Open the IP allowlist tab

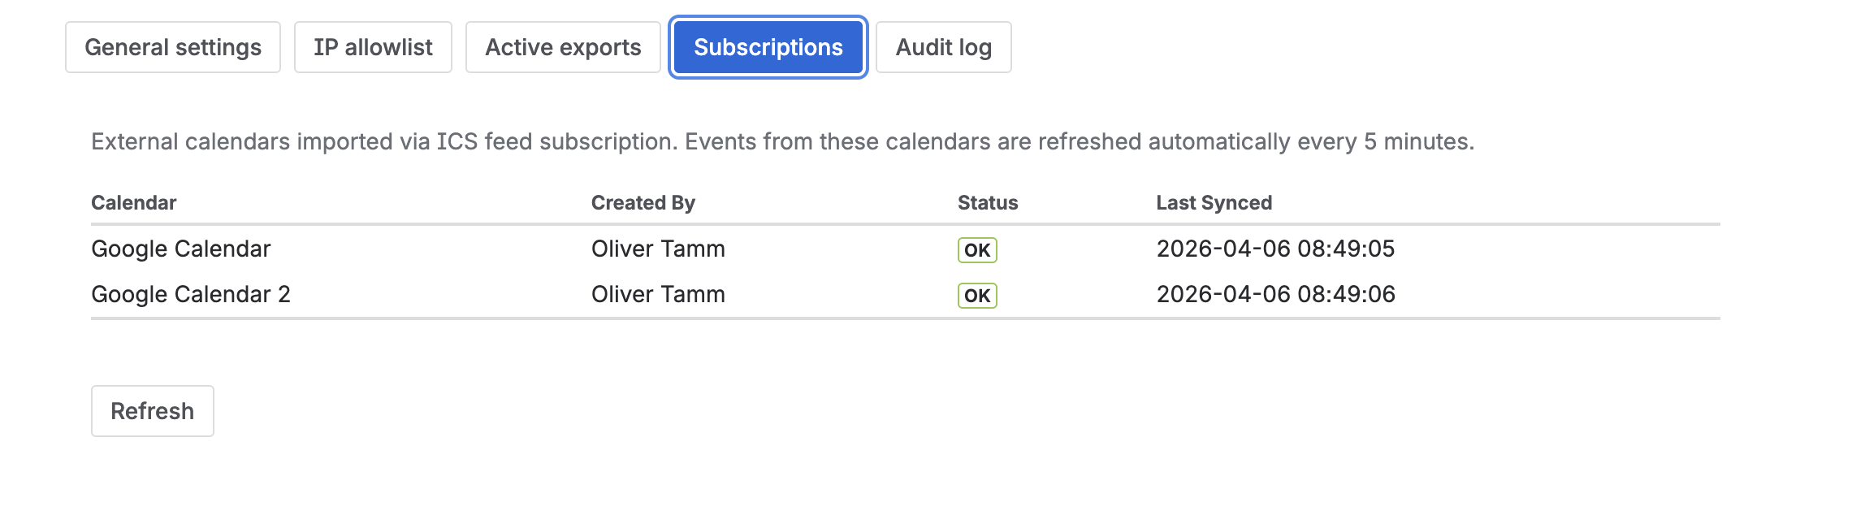point(373,47)
